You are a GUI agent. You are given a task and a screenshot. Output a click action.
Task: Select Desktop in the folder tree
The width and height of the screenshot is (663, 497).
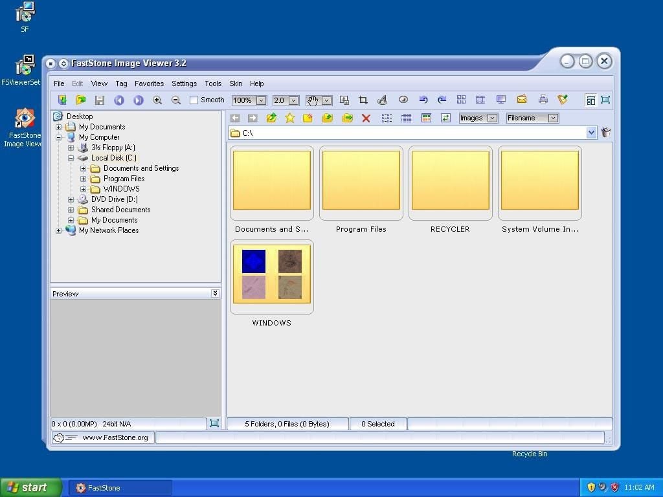click(80, 116)
